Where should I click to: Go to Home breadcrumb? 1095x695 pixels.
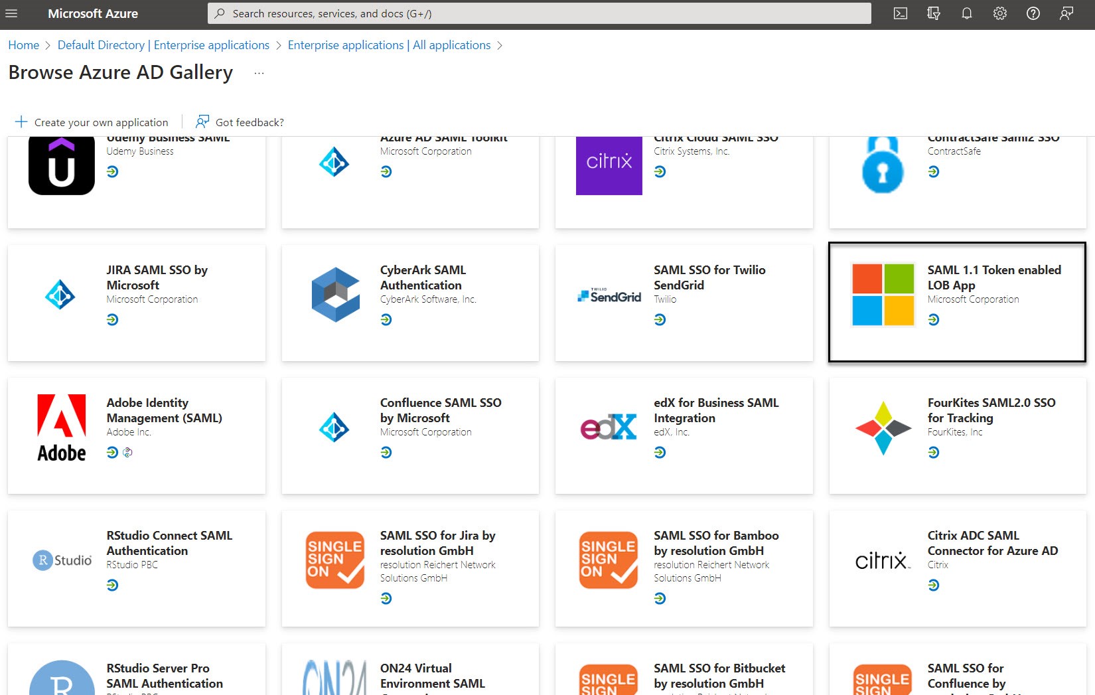[x=23, y=45]
